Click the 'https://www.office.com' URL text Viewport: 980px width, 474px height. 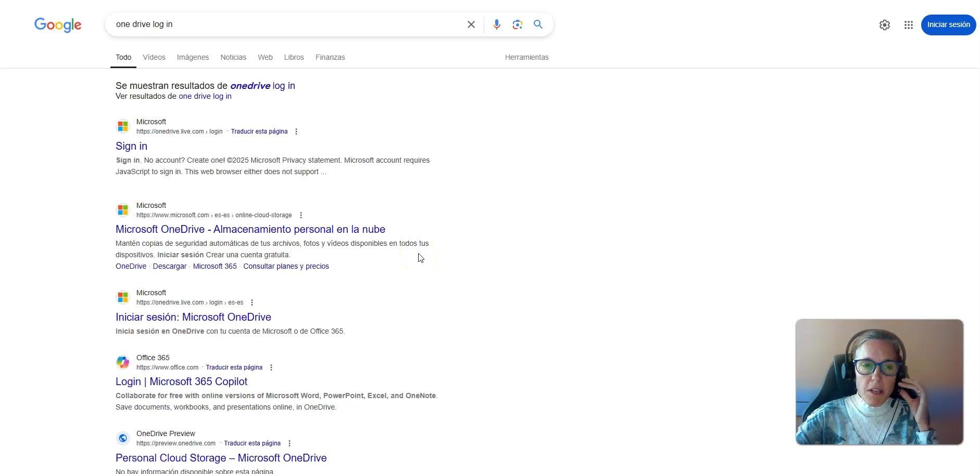click(167, 367)
